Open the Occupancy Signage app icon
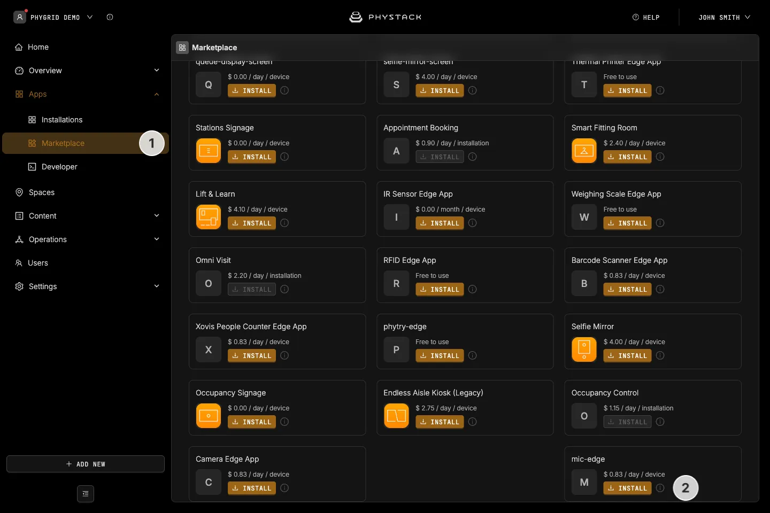 pyautogui.click(x=209, y=416)
